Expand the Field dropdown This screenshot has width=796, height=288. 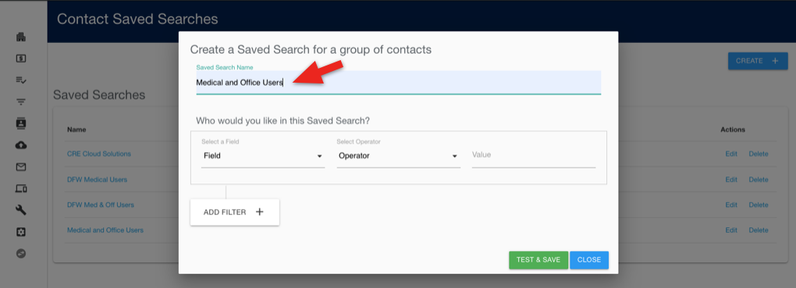point(263,156)
